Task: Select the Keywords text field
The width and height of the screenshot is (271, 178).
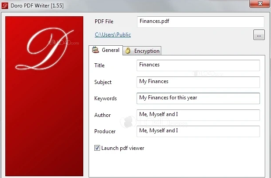Action: pyautogui.click(x=198, y=98)
